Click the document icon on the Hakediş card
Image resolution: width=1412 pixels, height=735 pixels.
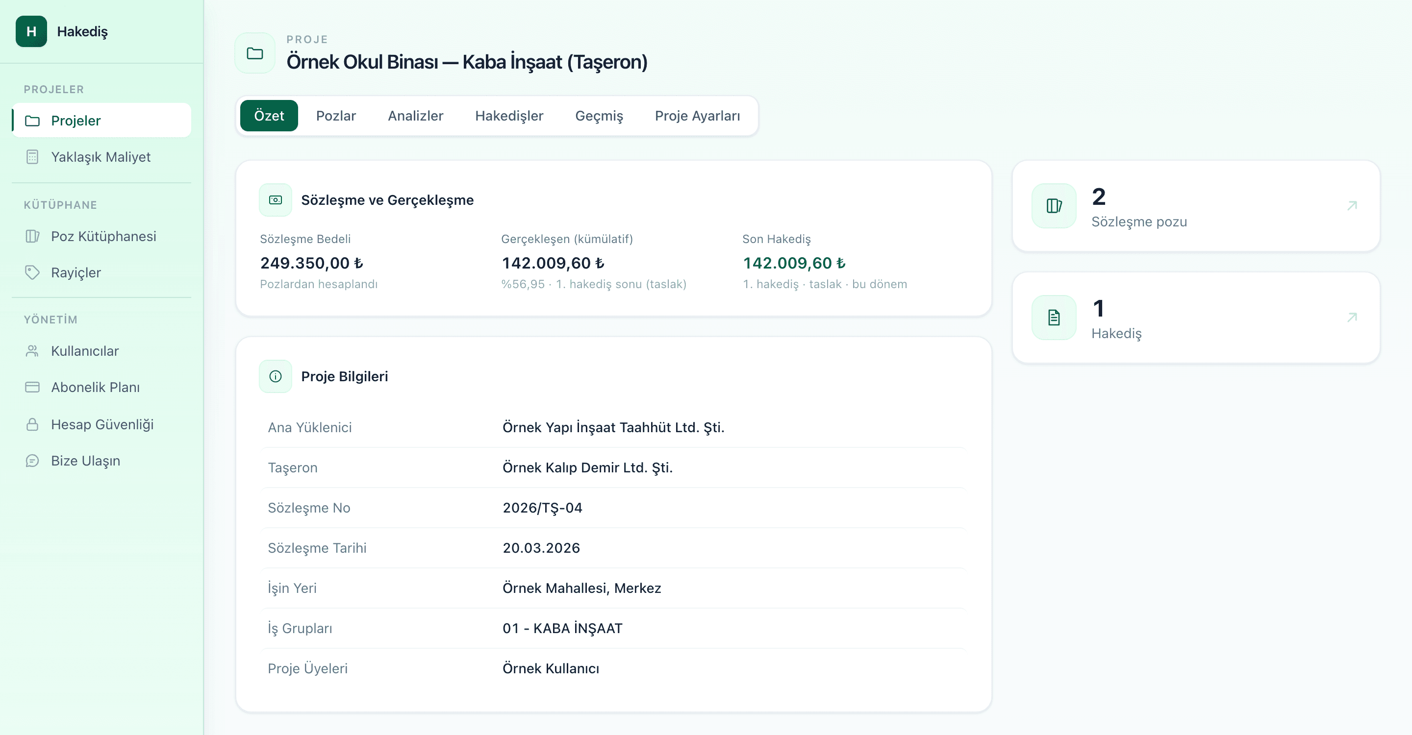pos(1054,318)
